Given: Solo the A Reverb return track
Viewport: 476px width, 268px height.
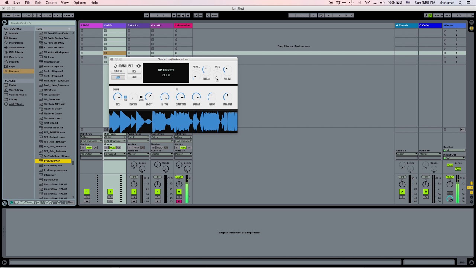Looking at the screenshot, I should [x=402, y=197].
